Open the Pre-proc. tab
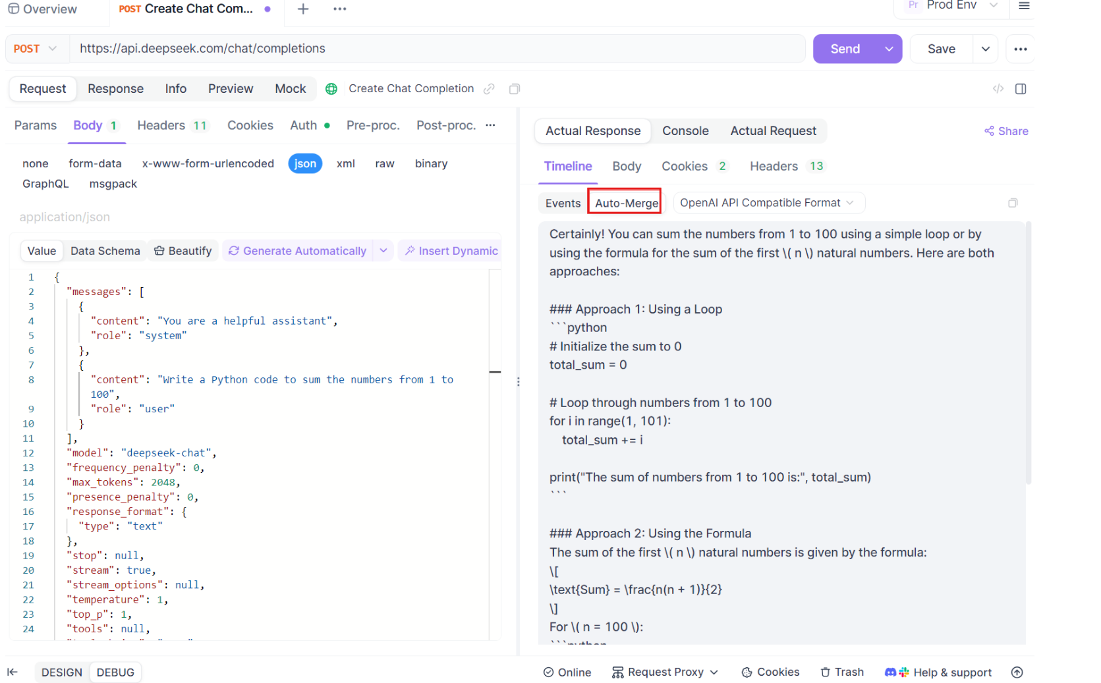Image resolution: width=1101 pixels, height=683 pixels. click(x=373, y=125)
